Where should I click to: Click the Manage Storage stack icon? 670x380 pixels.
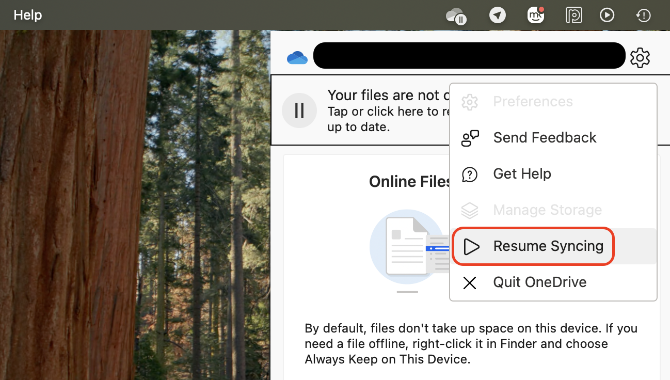click(469, 210)
